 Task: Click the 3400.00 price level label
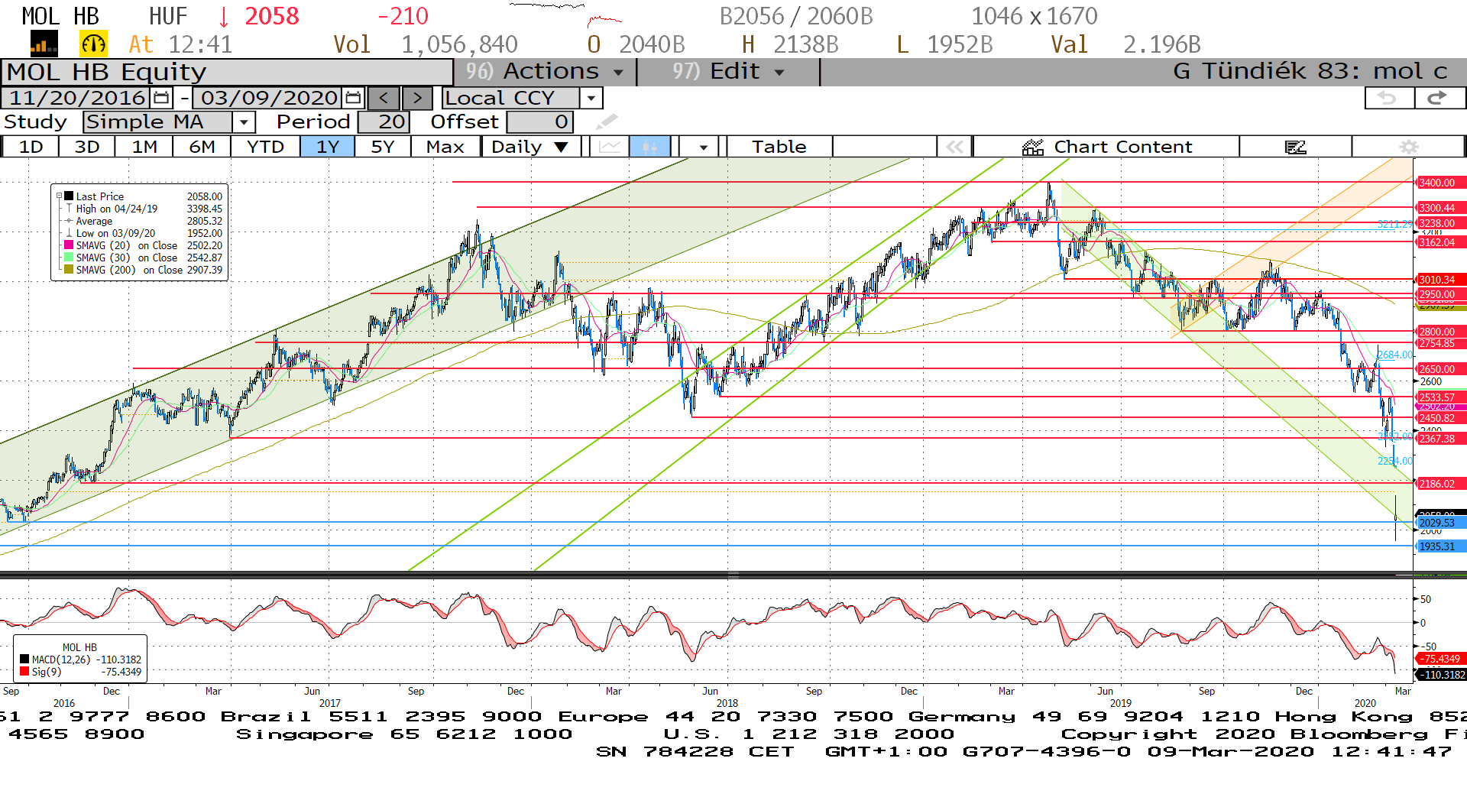(x=1439, y=183)
